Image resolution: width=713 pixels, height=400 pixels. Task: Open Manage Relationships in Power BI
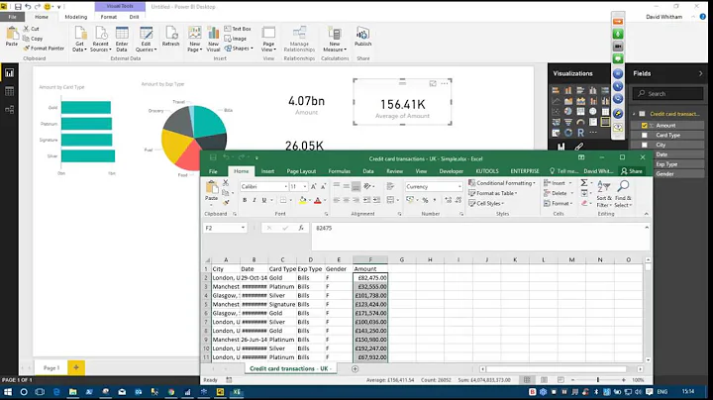click(299, 39)
